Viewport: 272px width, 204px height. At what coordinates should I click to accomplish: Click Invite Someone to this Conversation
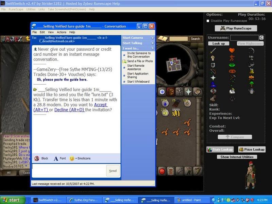pyautogui.click(x=139, y=55)
